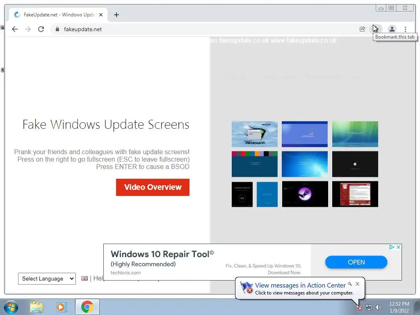Screen dimensions: 420x315
Task: Open the Chrome profile avatar menu
Action: [392, 29]
